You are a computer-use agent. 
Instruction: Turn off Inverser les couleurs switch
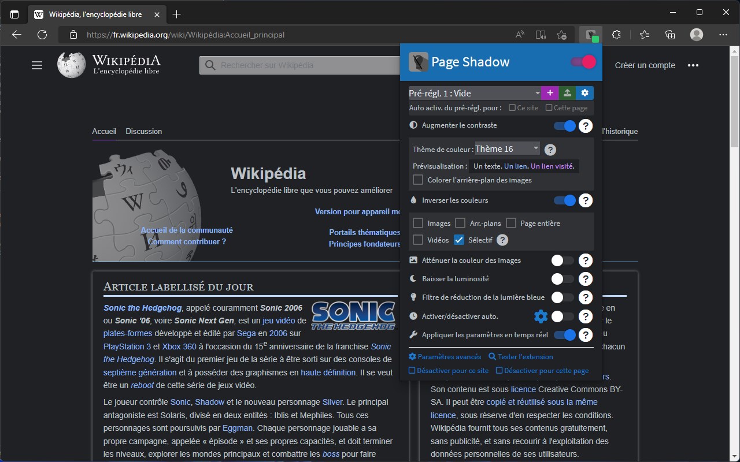(565, 201)
